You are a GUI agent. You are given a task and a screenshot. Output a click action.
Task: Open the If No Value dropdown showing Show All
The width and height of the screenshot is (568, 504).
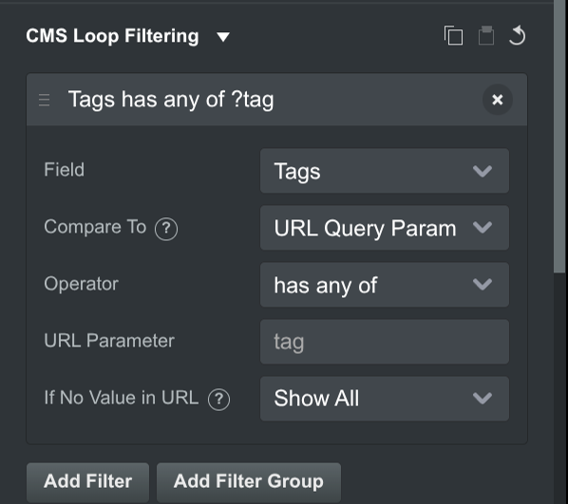coord(385,399)
